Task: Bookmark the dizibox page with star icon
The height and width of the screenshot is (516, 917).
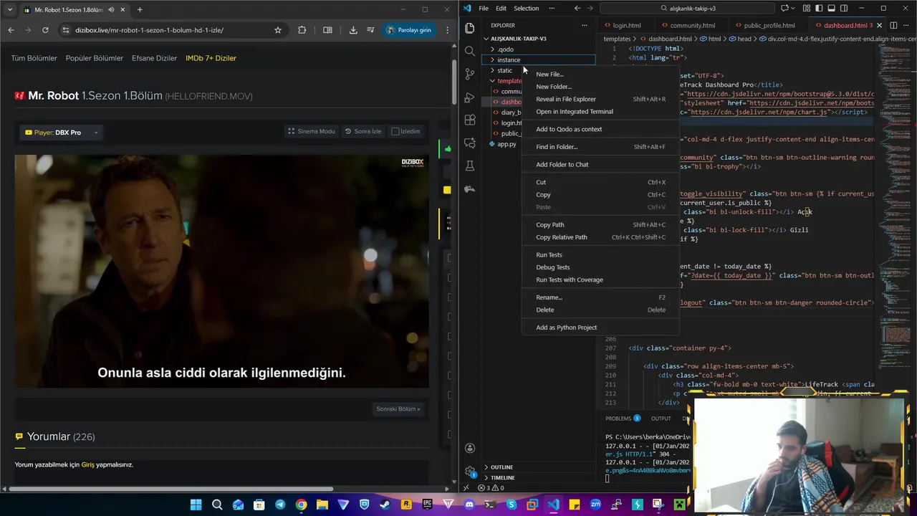Action: point(278,30)
